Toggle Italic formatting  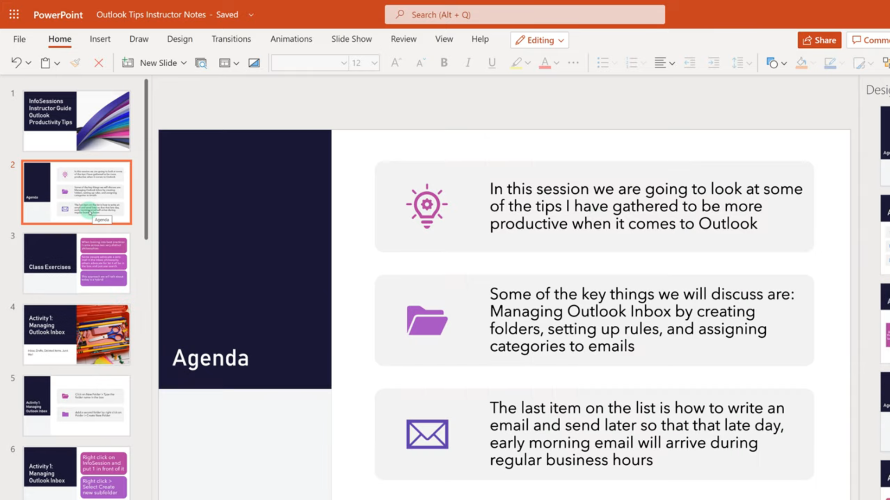pyautogui.click(x=468, y=63)
